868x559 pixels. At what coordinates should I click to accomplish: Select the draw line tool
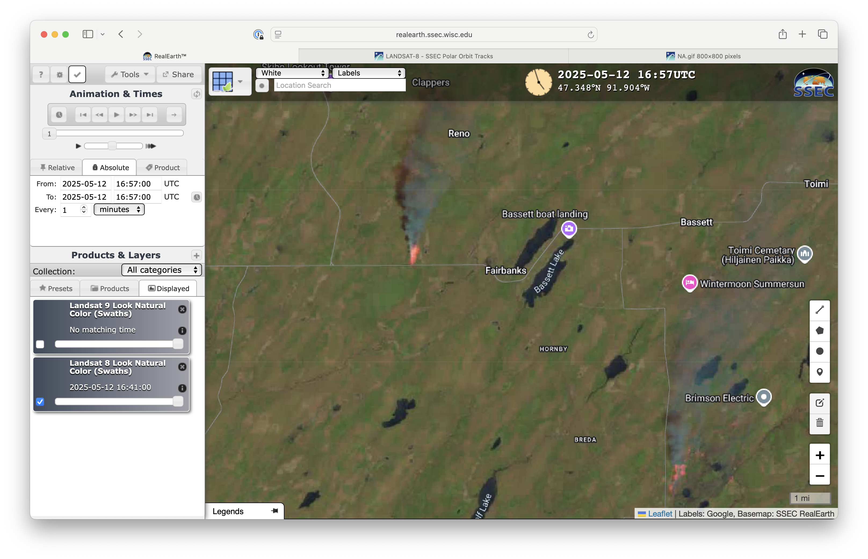819,310
